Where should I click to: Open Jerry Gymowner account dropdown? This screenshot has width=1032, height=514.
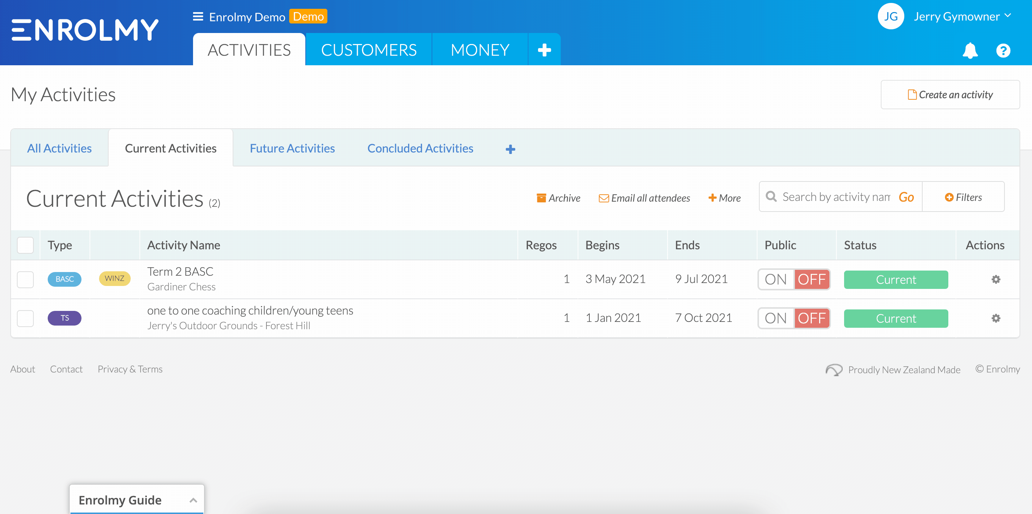(x=962, y=16)
